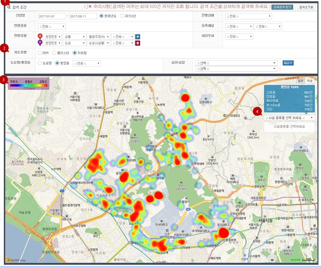Click the red trash icon to delete 민원유형 row
Viewport: 321px width, 267px height.
pos(138,43)
